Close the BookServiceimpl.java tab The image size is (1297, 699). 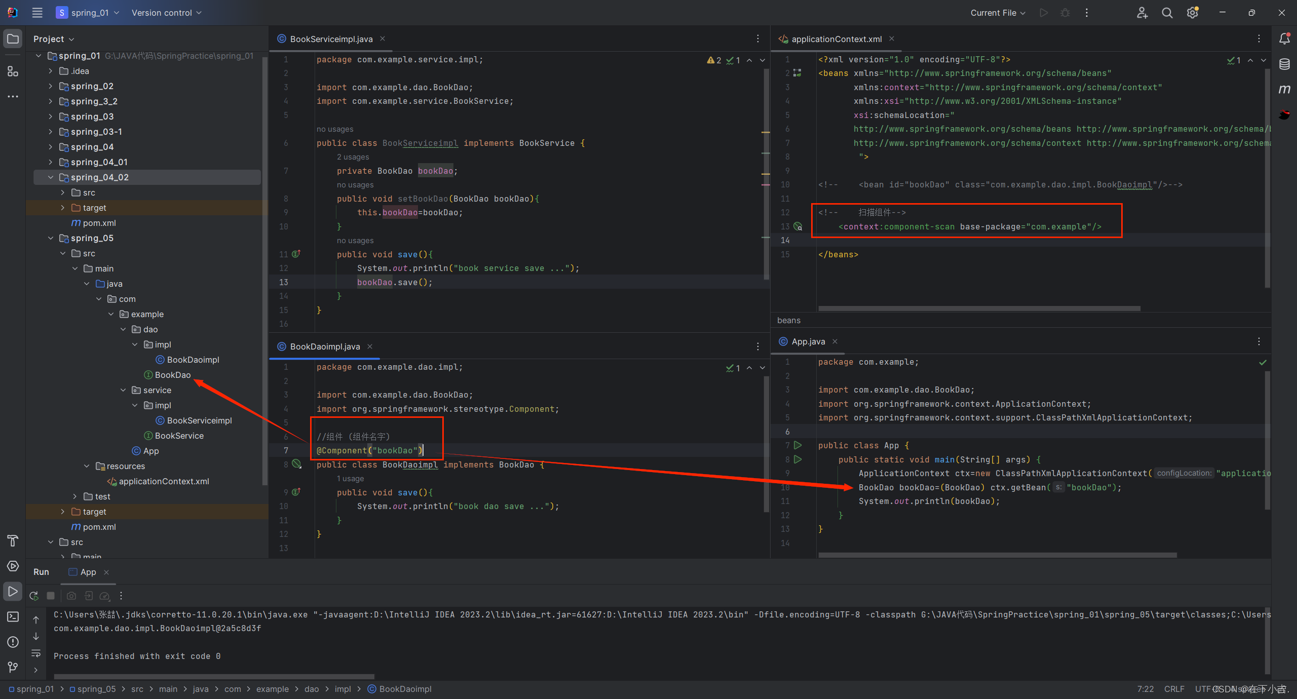click(383, 39)
